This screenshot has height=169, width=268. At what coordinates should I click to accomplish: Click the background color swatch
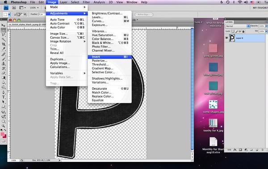click(5, 136)
